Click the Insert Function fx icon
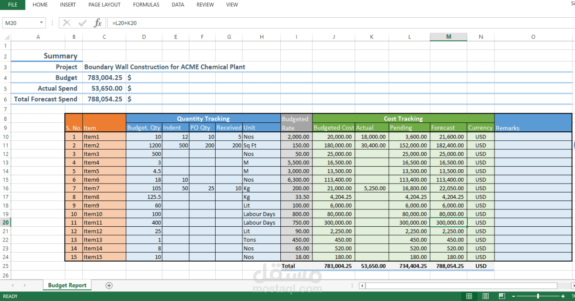Image resolution: width=575 pixels, height=301 pixels. [x=98, y=23]
